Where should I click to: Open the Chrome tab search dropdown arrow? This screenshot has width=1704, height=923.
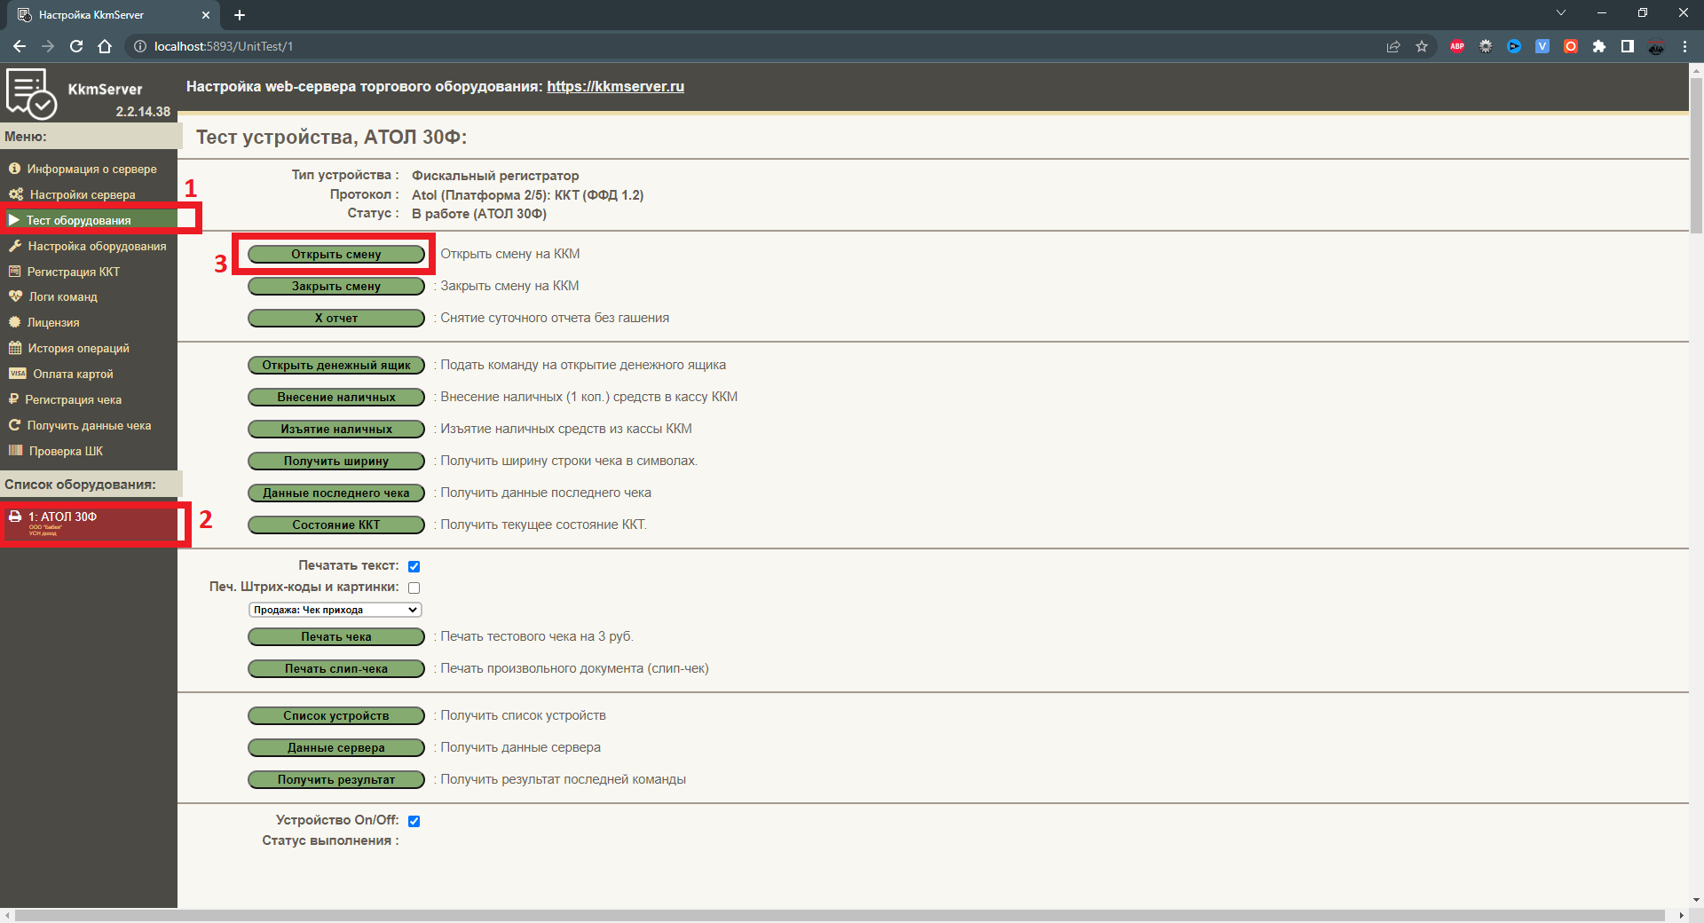pyautogui.click(x=1561, y=13)
